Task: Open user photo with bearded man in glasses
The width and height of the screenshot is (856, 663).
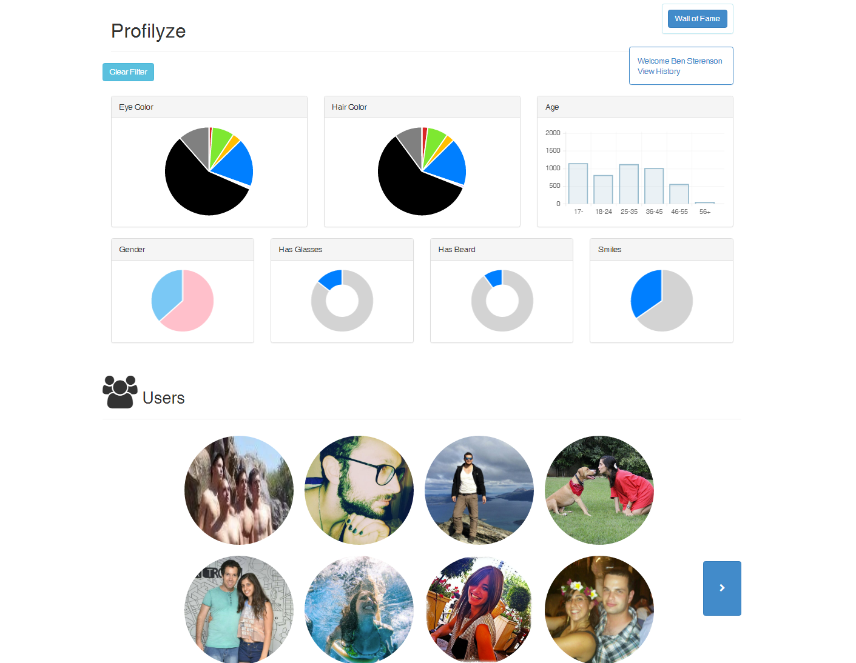Action: click(x=359, y=490)
